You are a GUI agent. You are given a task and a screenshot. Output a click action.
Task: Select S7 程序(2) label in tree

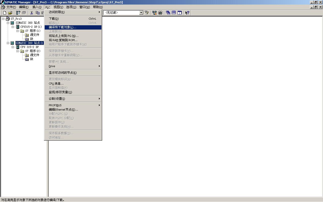click(x=33, y=51)
